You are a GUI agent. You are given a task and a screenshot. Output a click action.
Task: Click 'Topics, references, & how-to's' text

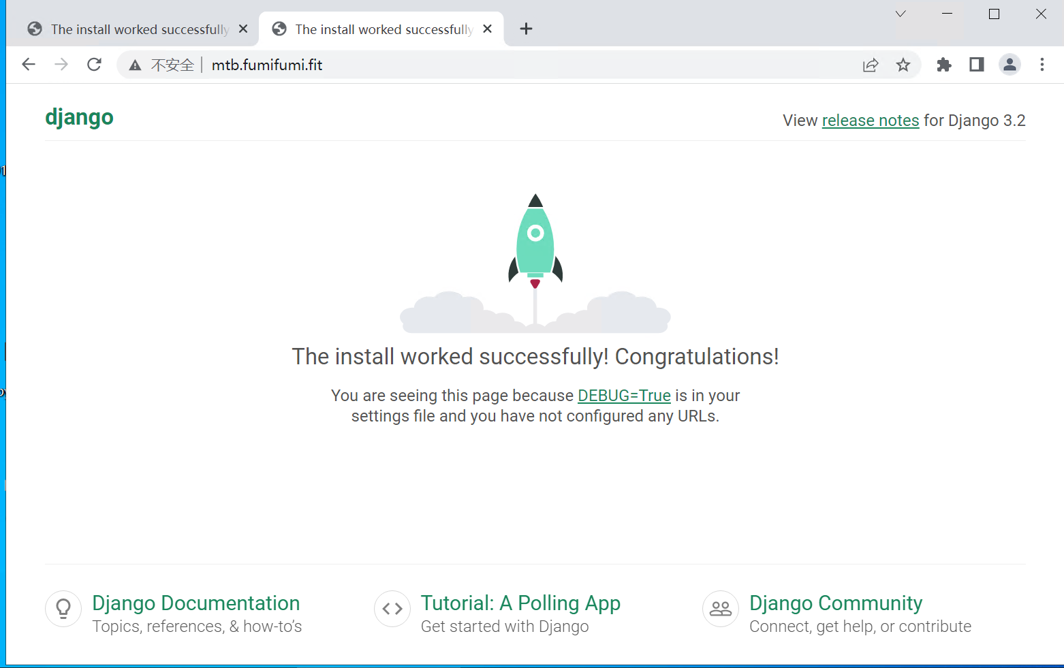click(x=197, y=626)
